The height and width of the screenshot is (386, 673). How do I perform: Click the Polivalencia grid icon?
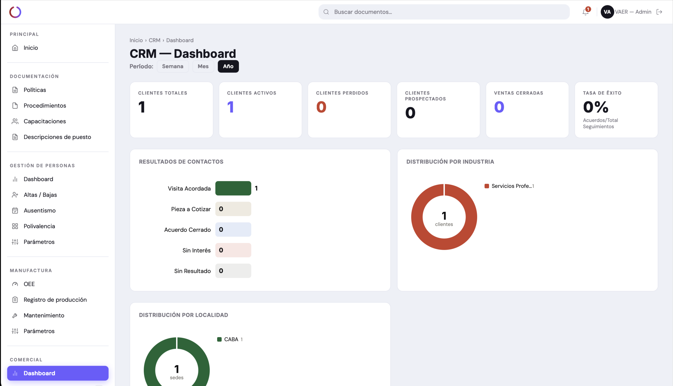point(15,226)
